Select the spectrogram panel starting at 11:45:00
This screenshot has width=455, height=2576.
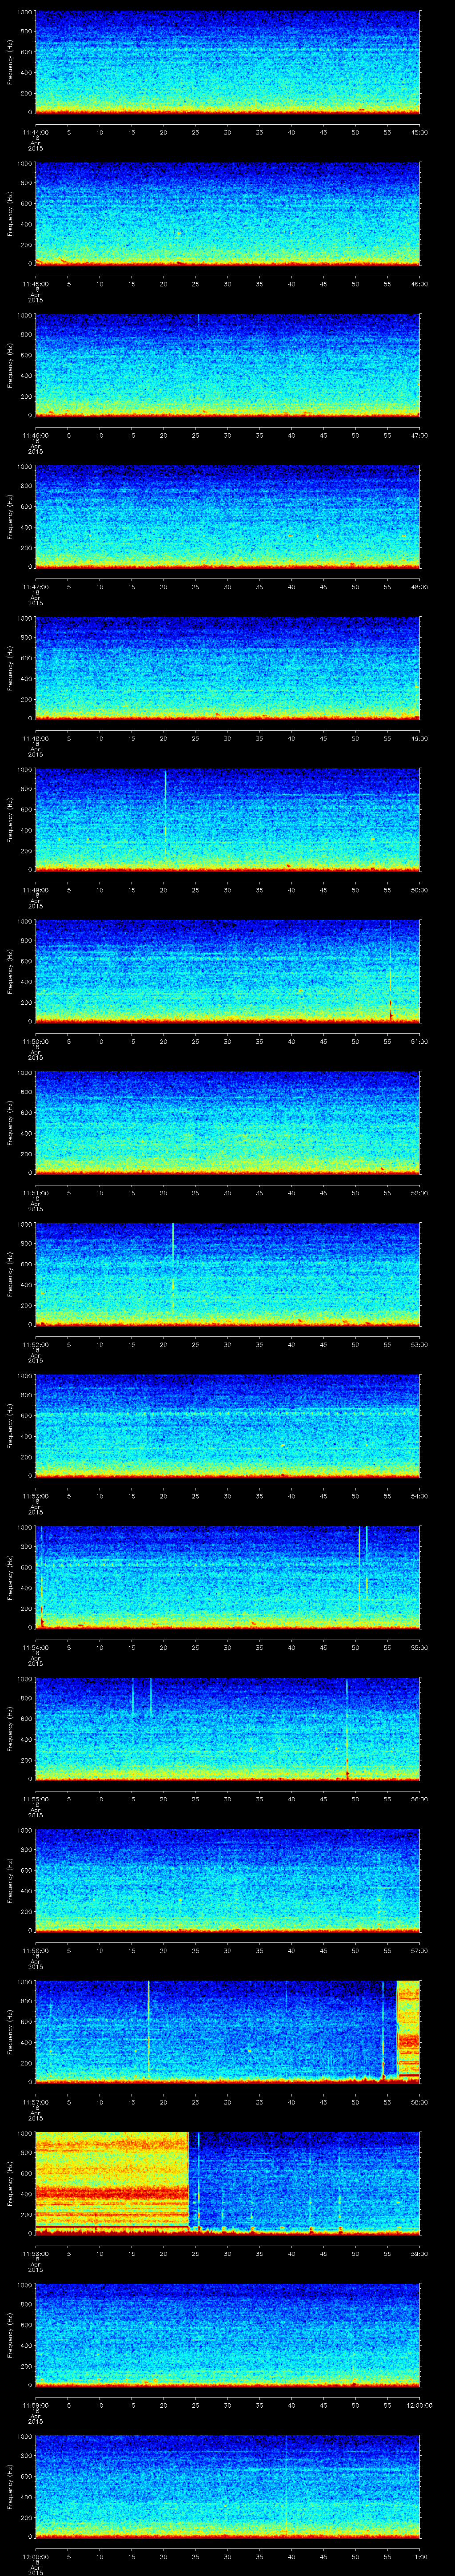pos(227,213)
